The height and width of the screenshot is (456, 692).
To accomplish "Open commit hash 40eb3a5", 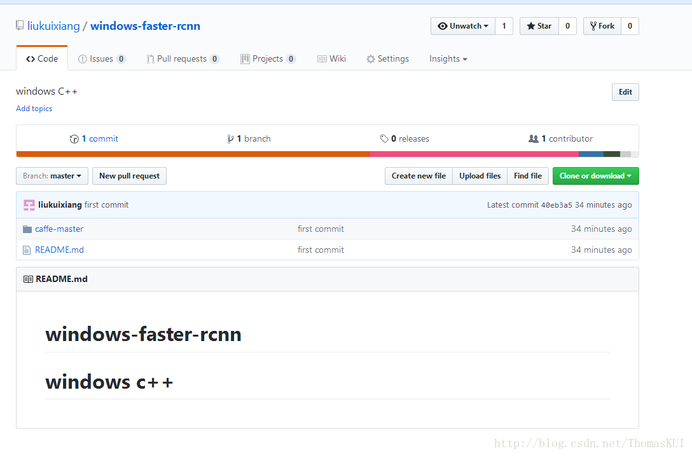I will [x=557, y=205].
